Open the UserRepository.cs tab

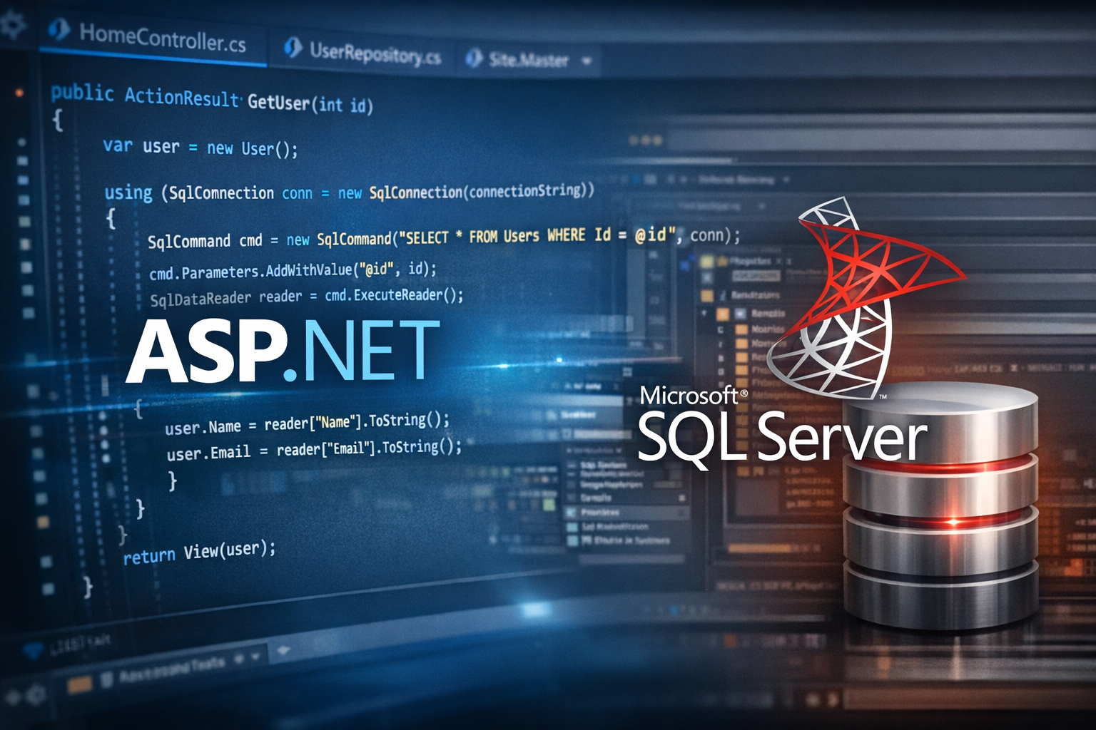[375, 53]
